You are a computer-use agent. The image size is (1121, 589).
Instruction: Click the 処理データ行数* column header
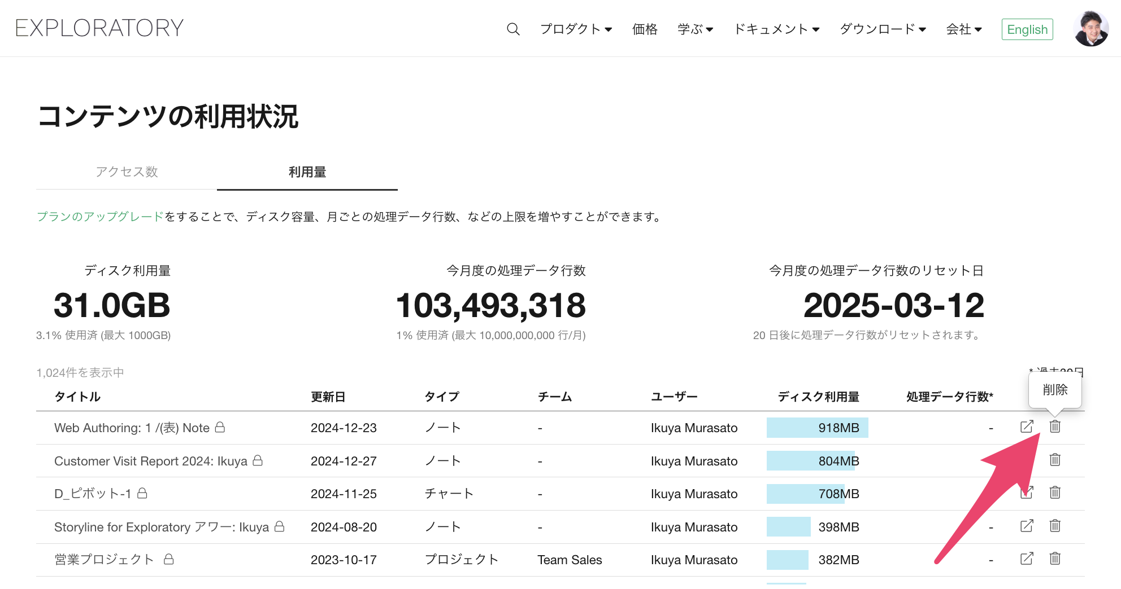[x=950, y=397]
